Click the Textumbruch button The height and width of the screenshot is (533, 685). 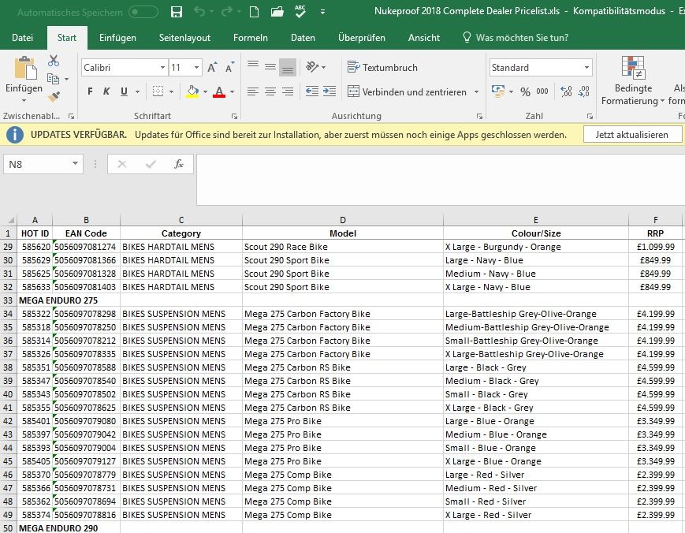coord(383,68)
